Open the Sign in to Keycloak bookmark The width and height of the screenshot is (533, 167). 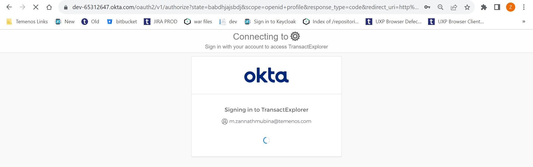[270, 22]
